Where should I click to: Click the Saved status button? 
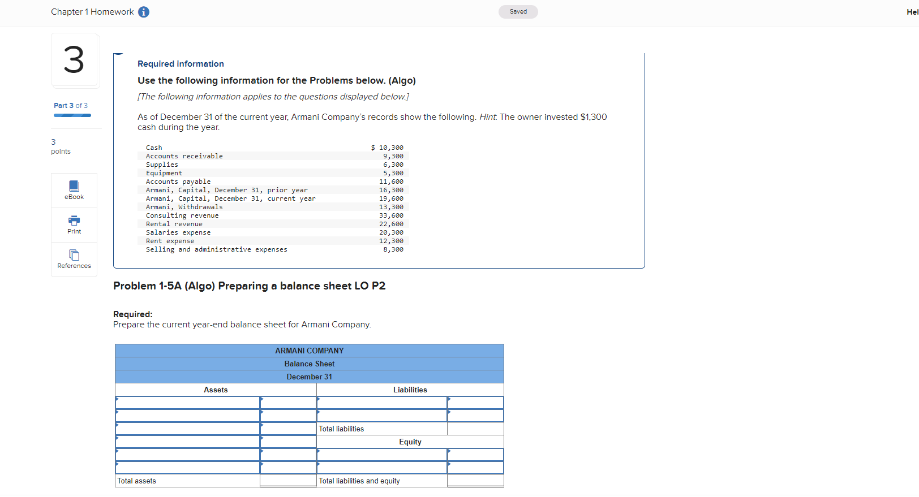coord(518,12)
